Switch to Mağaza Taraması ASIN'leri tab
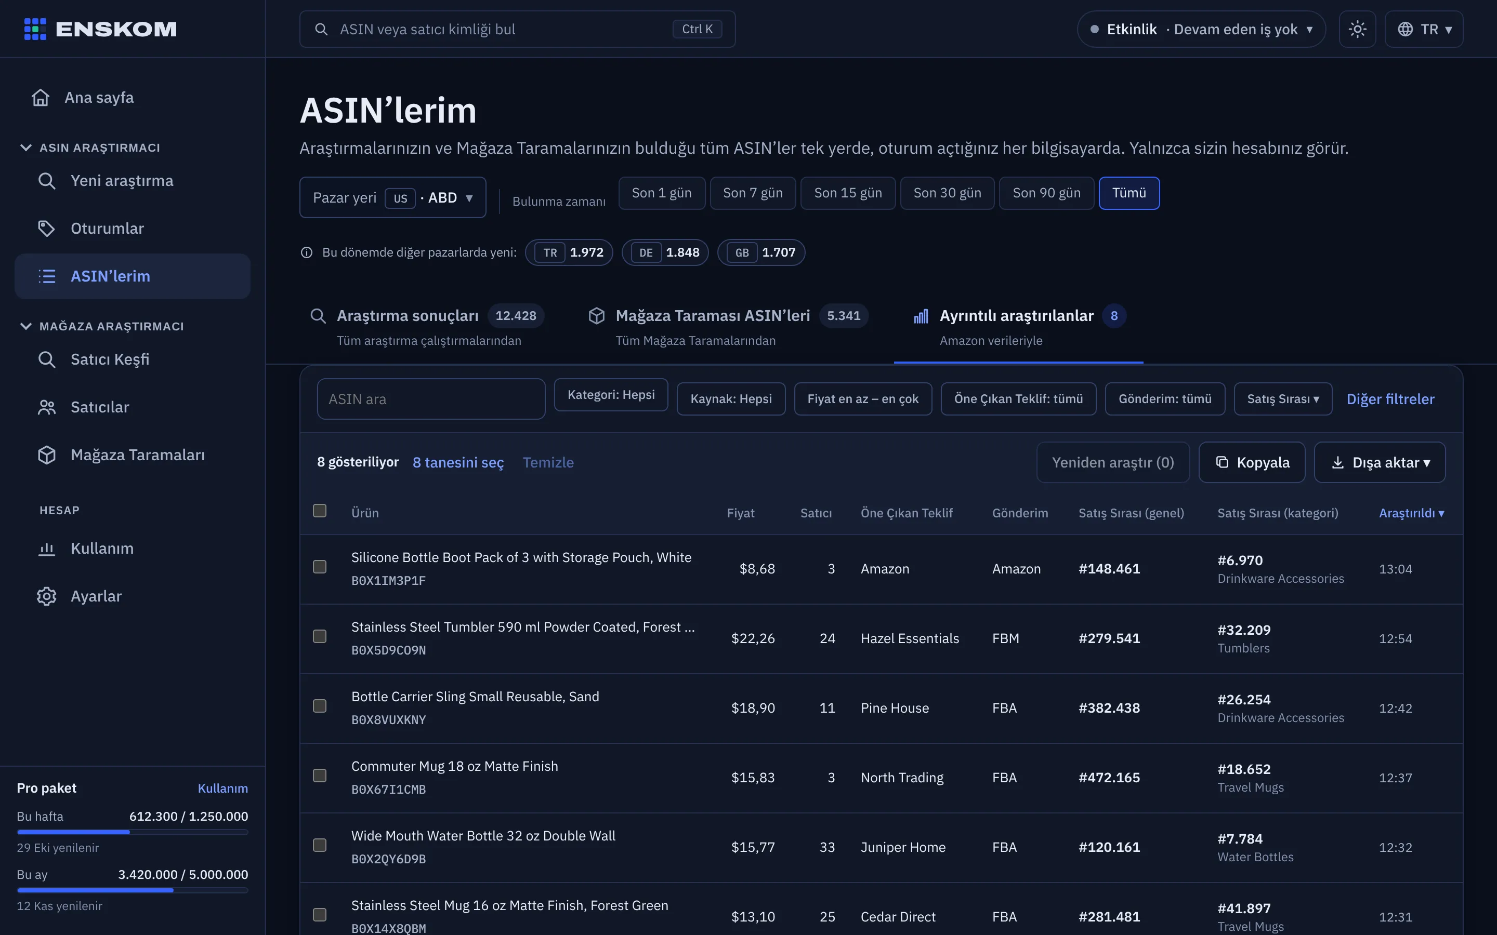1497x935 pixels. point(728,327)
